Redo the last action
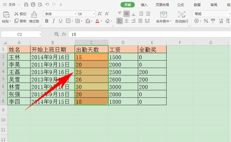 (54, 5)
